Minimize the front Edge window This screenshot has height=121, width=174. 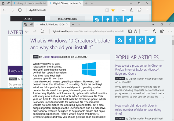click(153, 24)
